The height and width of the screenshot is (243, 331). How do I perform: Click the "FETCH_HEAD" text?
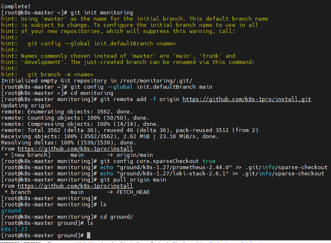coord(133,192)
